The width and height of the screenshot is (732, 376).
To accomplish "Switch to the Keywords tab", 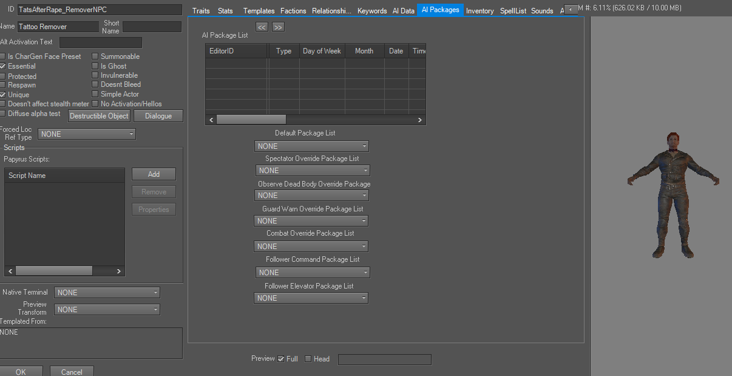I will [x=372, y=11].
